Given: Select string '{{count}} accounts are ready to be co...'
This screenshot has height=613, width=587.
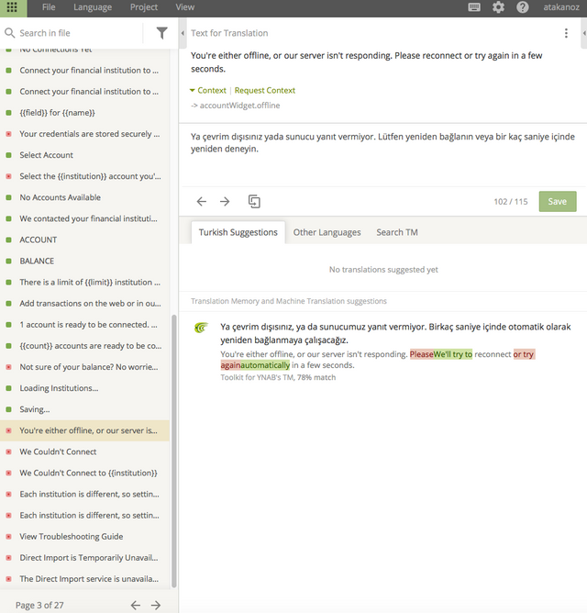Looking at the screenshot, I should click(x=84, y=346).
